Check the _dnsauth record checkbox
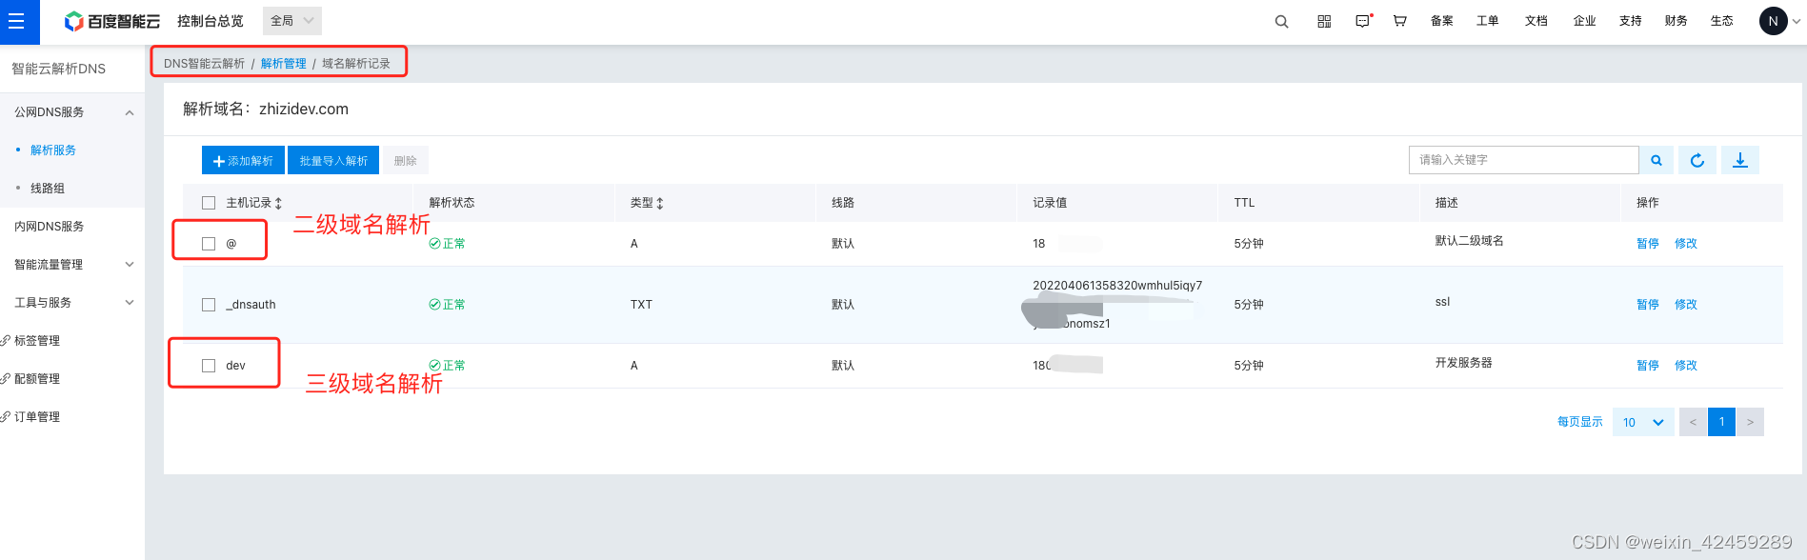 [x=209, y=305]
